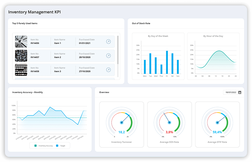Open details arrow for Item 2

click(108, 56)
